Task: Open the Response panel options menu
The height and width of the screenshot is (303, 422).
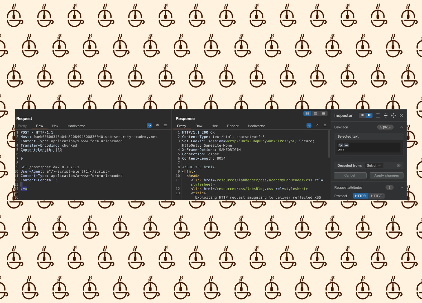Action: tap(325, 125)
